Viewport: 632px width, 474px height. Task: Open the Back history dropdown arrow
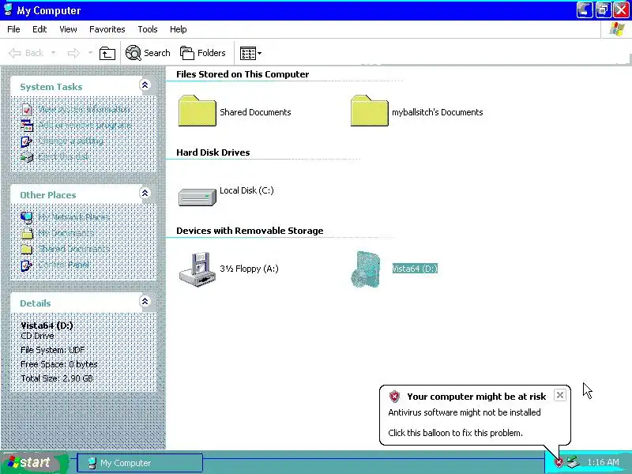53,53
